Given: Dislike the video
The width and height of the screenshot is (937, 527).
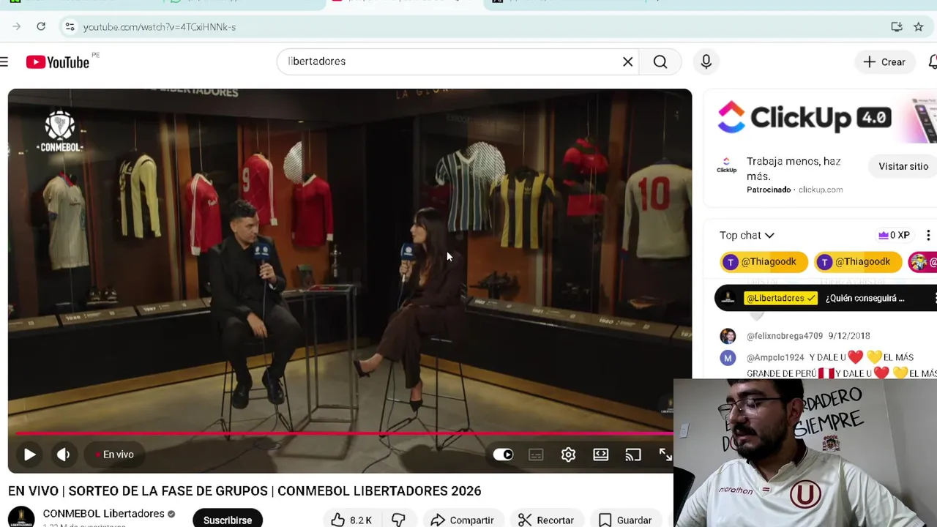Looking at the screenshot, I should coord(398,519).
